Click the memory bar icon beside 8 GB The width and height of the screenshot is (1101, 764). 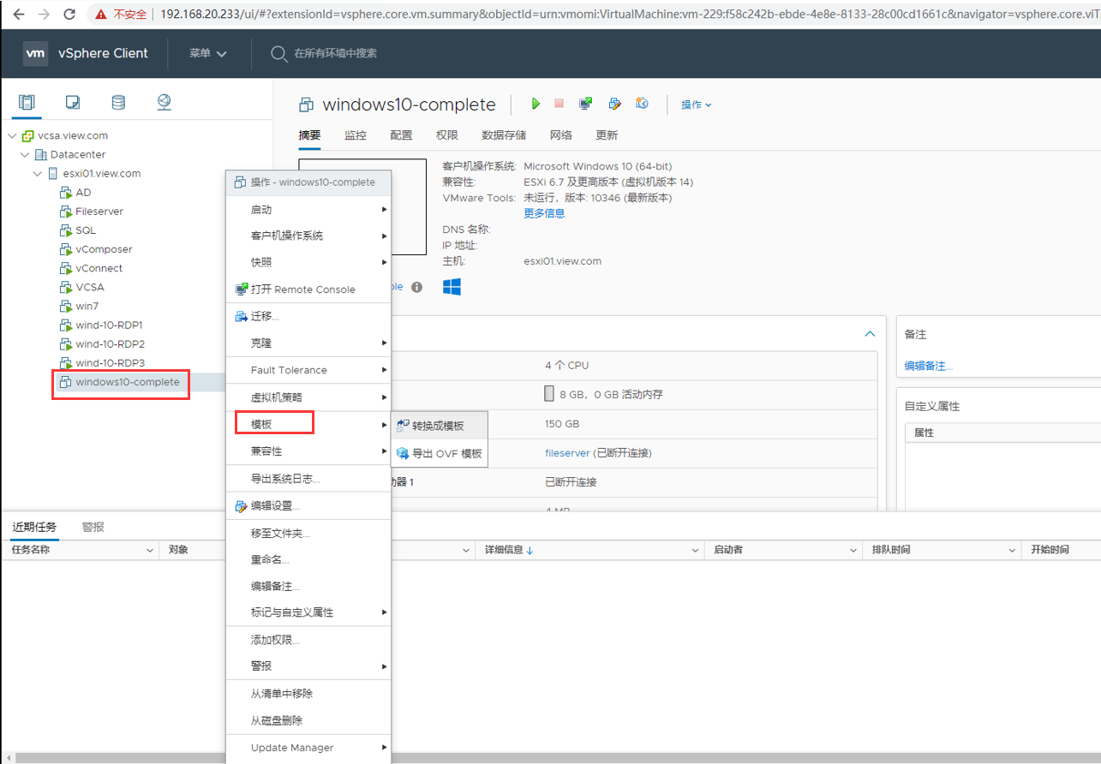click(x=549, y=394)
